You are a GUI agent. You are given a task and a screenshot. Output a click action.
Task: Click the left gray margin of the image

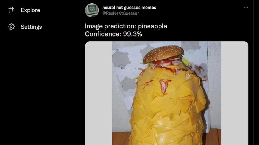click(x=99, y=93)
